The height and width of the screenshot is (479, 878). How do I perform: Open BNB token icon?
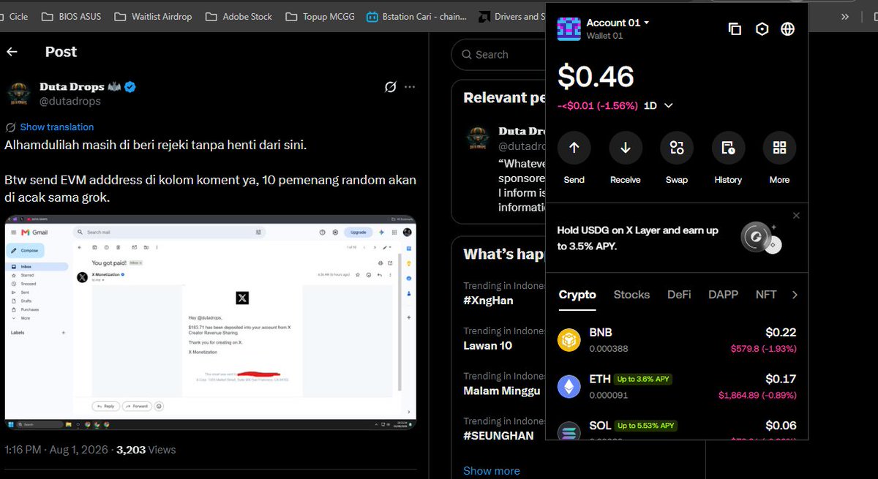[x=569, y=340]
